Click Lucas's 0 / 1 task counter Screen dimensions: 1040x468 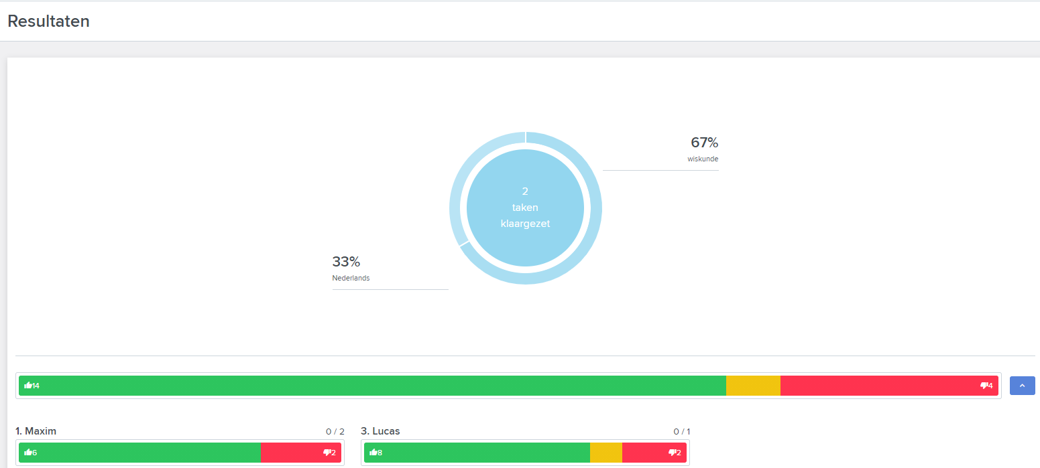681,432
